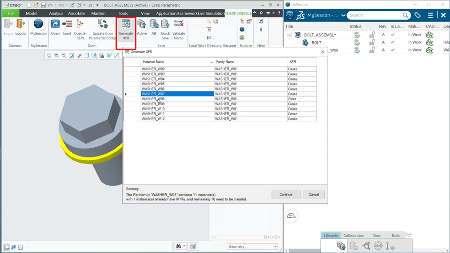
Task: Collapse the BOLT_ASSEMBLY tree node
Action: coord(290,35)
